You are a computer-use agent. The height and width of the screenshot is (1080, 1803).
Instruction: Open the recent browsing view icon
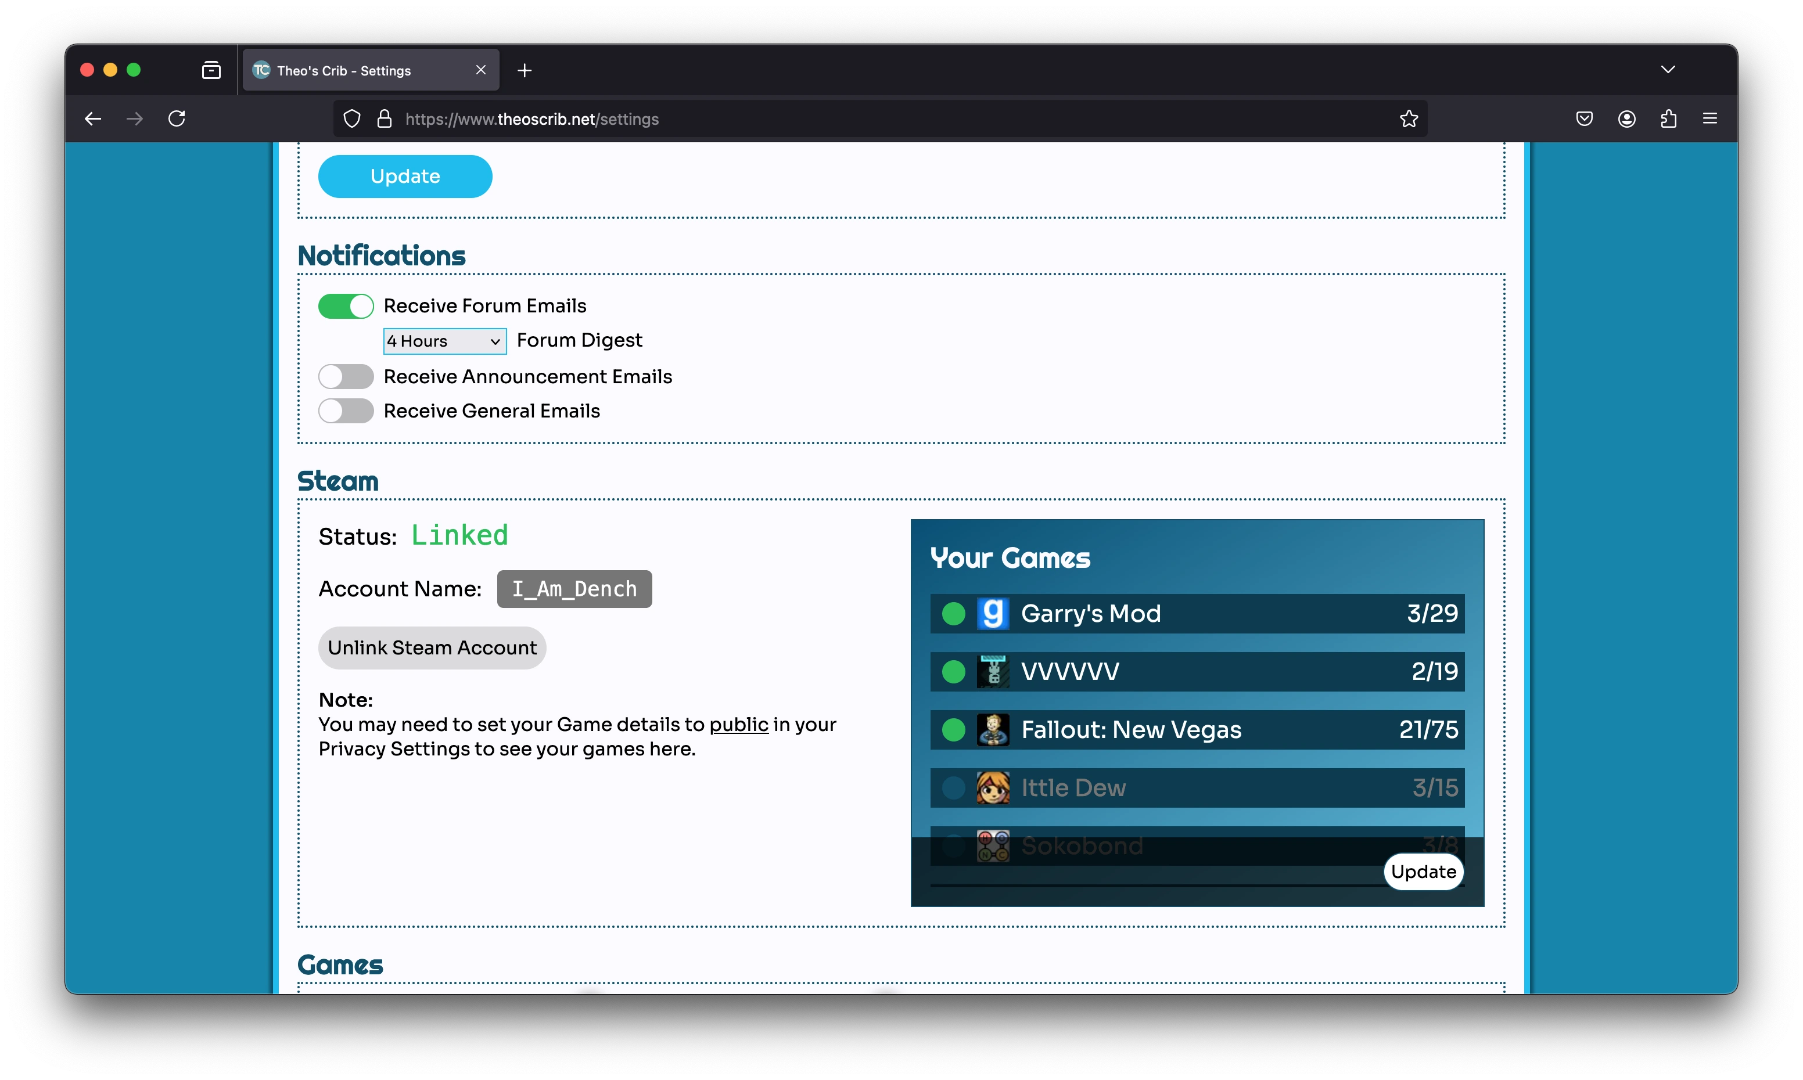coord(211,70)
